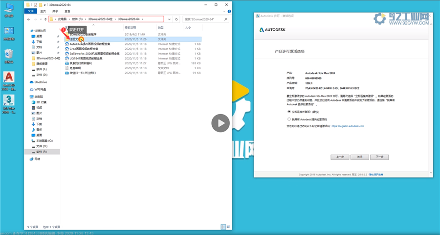Open 文档 under quick access
This screenshot has width=440, height=235.
point(39,47)
